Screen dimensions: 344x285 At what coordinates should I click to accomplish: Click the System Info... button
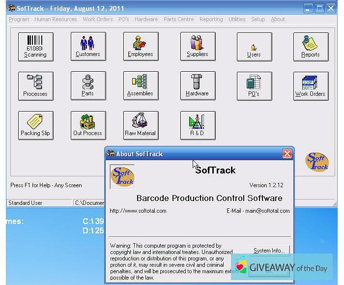[x=269, y=251]
